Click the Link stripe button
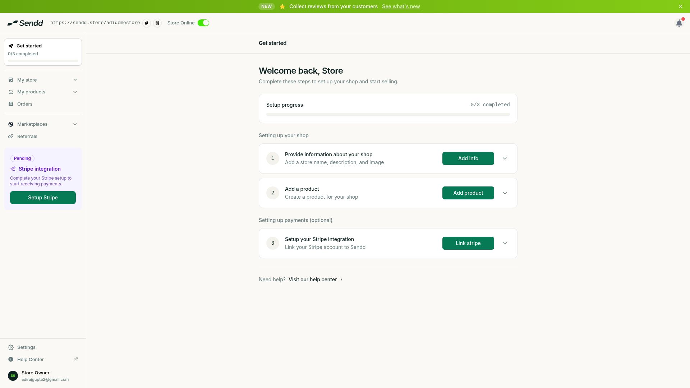 (468, 243)
